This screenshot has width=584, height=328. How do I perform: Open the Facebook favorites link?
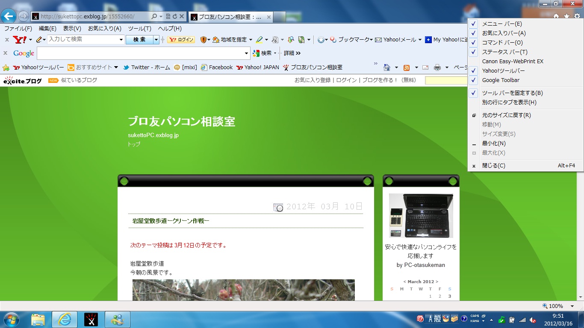pyautogui.click(x=217, y=67)
